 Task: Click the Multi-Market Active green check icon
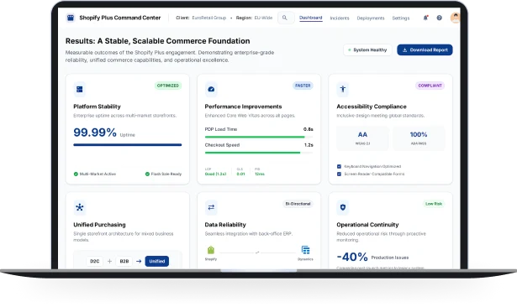coord(76,174)
